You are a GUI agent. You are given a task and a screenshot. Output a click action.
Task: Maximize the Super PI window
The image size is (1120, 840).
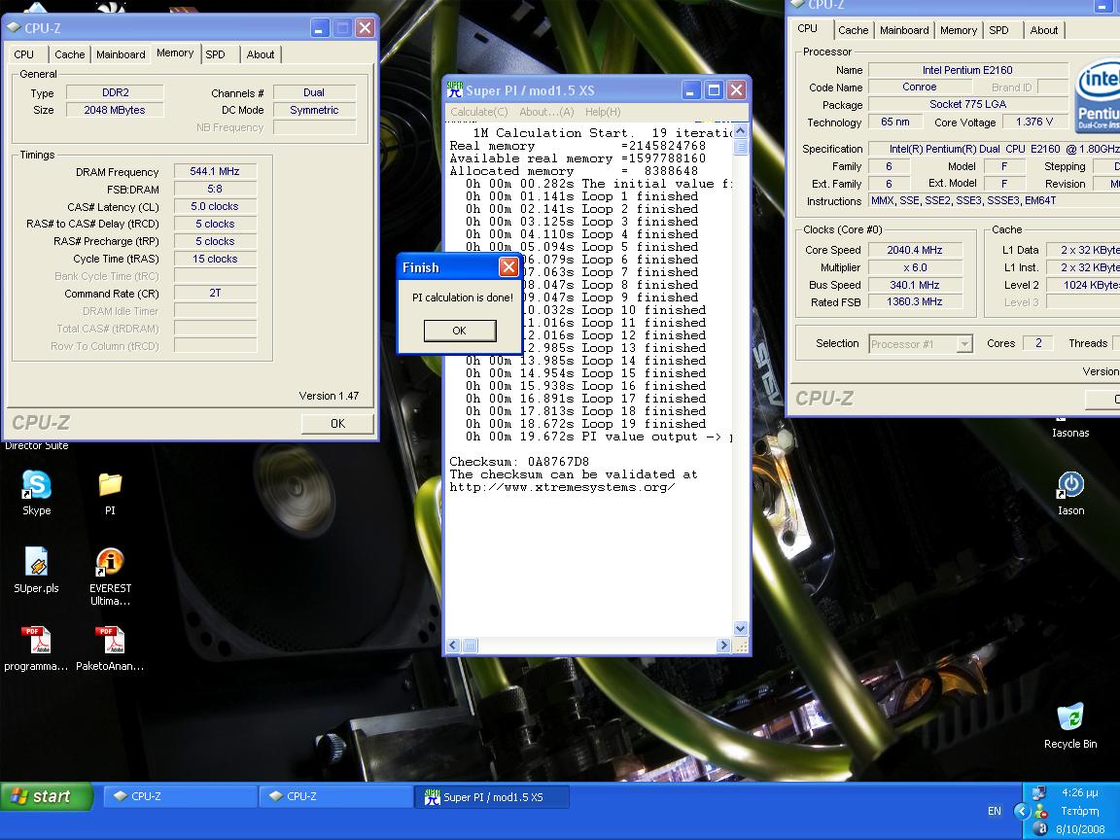coord(713,90)
